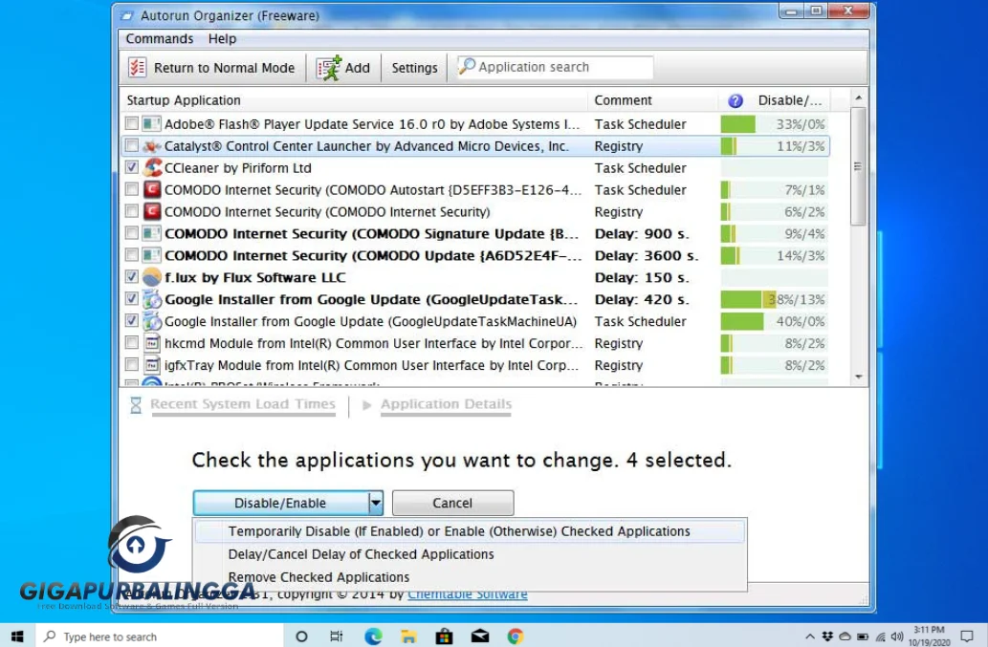Click the Return to Normal Mode checklist icon
Screen dimensions: 988x647
coord(137,67)
